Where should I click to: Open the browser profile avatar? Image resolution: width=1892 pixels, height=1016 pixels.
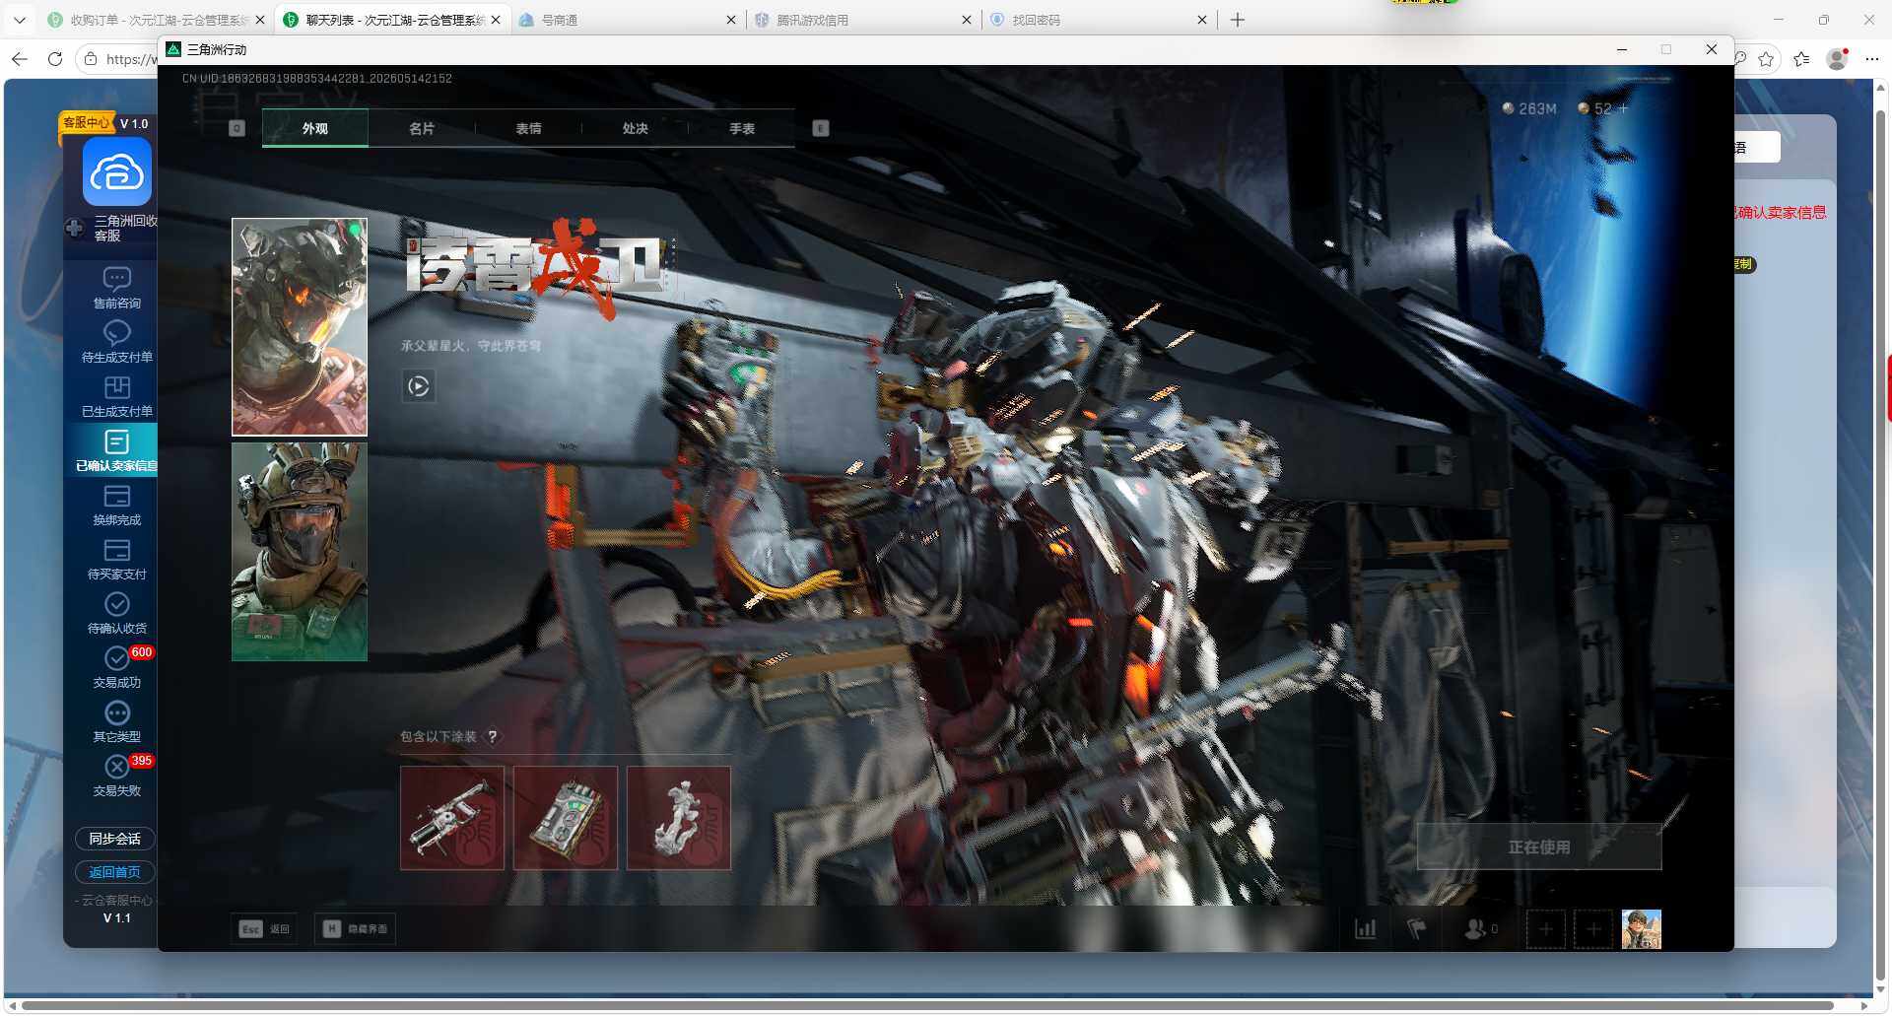1837,59
